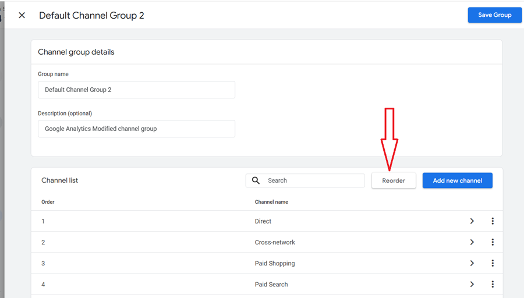Click the Group name input field

click(x=136, y=90)
